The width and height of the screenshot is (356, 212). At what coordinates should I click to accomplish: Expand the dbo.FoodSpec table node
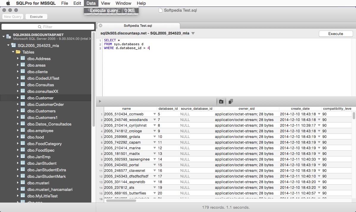(x=18, y=150)
